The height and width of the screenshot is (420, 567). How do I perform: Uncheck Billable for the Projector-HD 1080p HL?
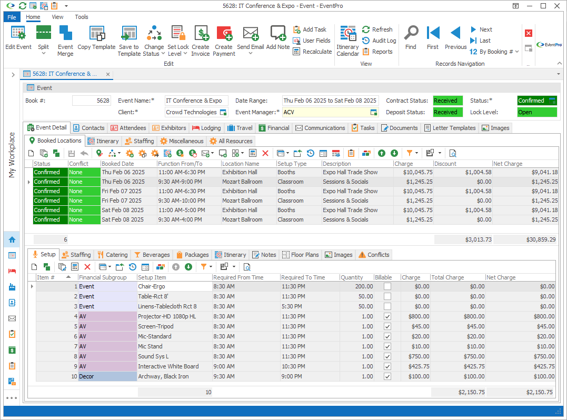click(387, 316)
